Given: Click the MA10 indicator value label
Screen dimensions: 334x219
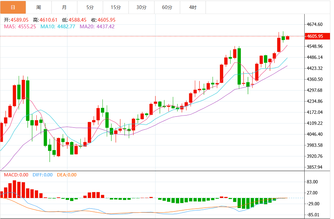Looking at the screenshot, I should point(58,26).
